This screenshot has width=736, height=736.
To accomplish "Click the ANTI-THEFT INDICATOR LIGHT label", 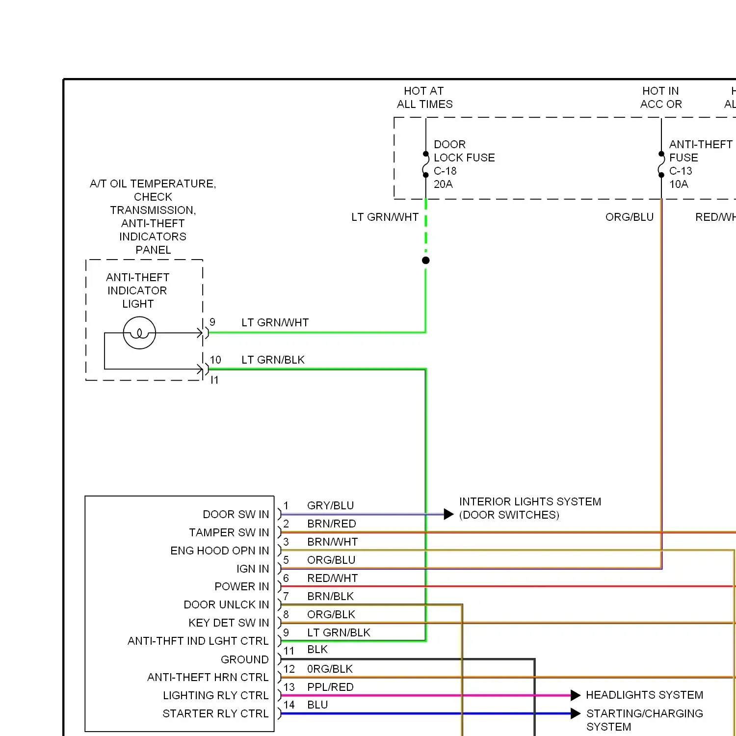I will click(x=138, y=290).
